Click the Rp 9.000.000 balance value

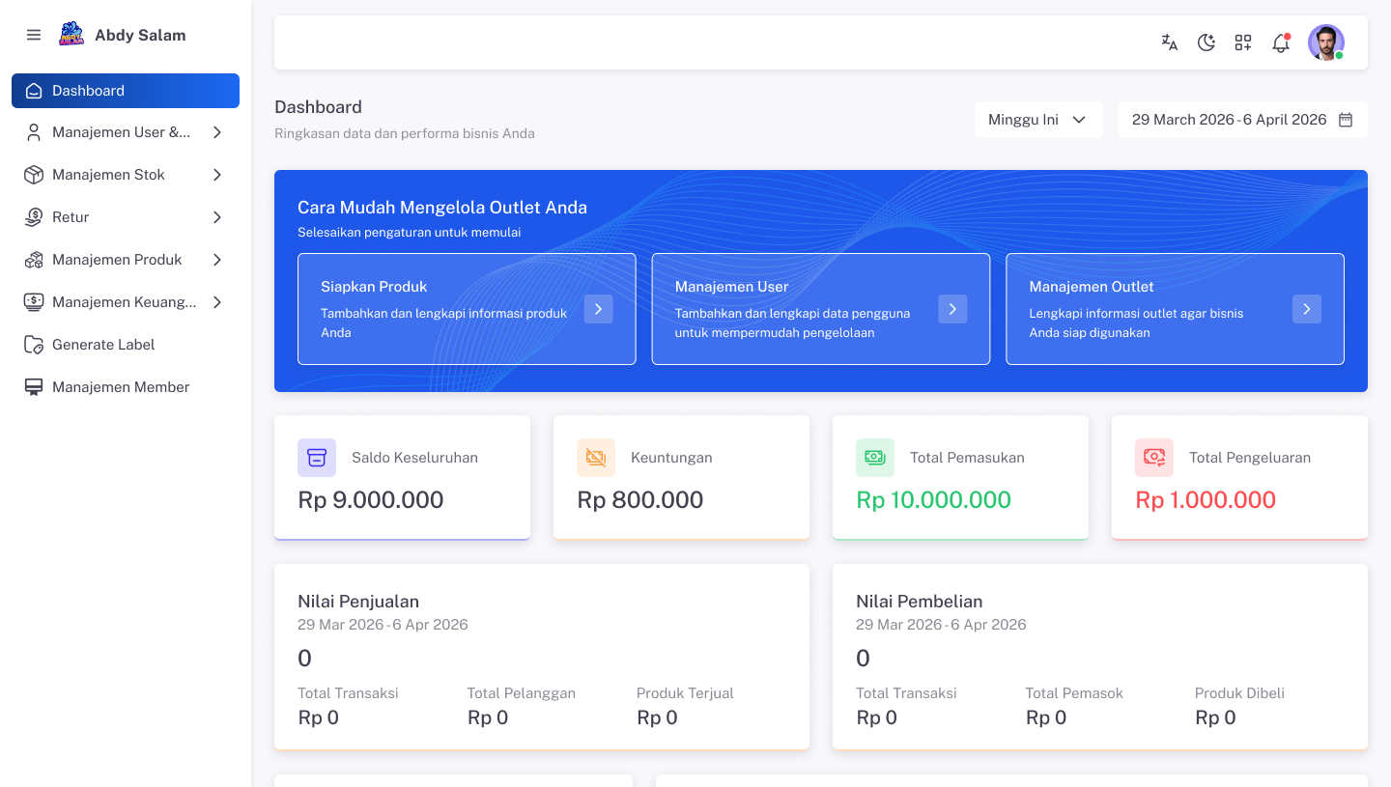coord(371,500)
